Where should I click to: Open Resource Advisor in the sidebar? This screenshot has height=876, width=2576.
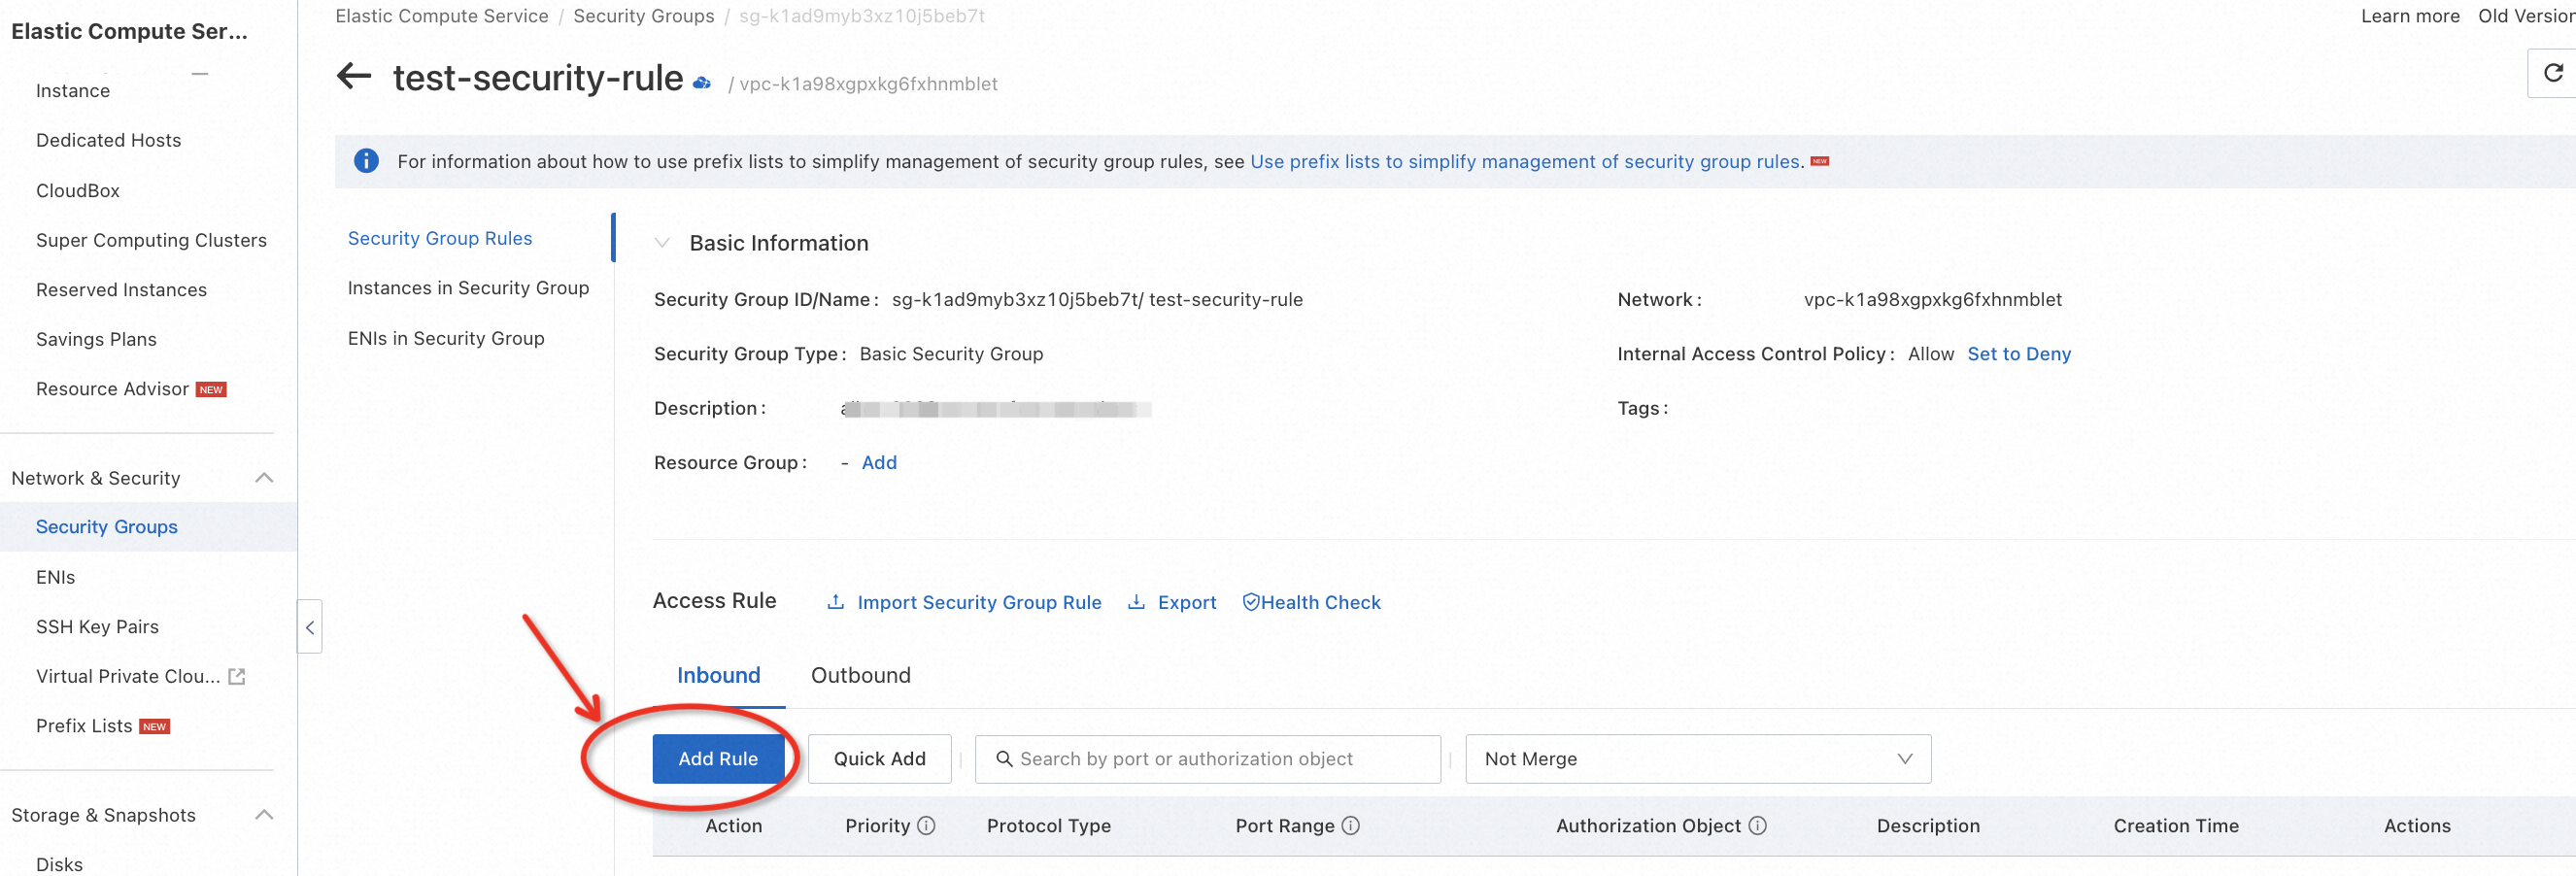[112, 389]
